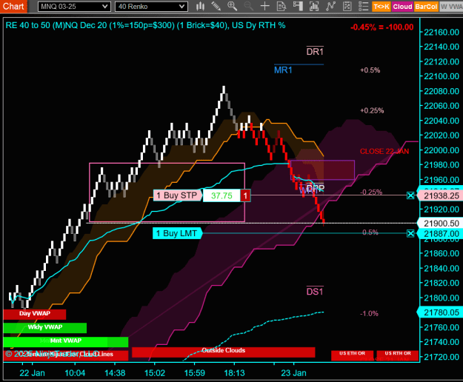Click the 21938.25 stop price marker
The width and height of the screenshot is (463, 382).
[x=440, y=195]
